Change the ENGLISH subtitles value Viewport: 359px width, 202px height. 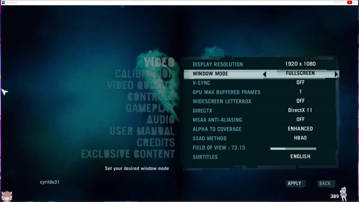click(300, 157)
